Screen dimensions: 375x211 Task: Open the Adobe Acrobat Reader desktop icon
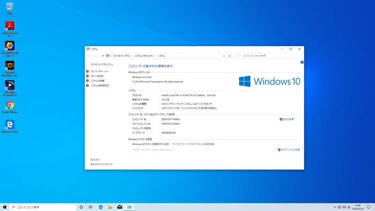[10, 28]
